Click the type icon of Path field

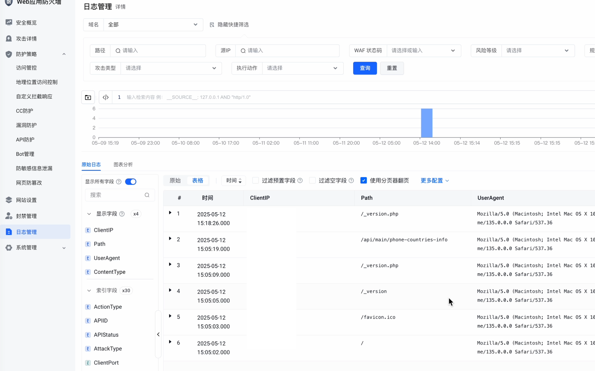(x=88, y=244)
